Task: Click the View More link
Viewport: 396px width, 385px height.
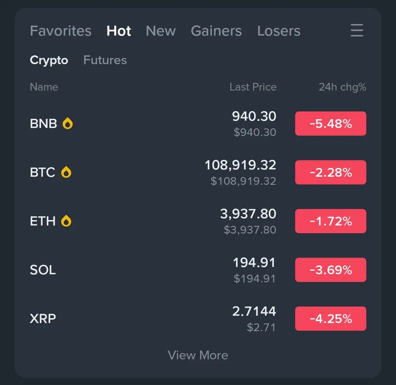Action: [198, 355]
